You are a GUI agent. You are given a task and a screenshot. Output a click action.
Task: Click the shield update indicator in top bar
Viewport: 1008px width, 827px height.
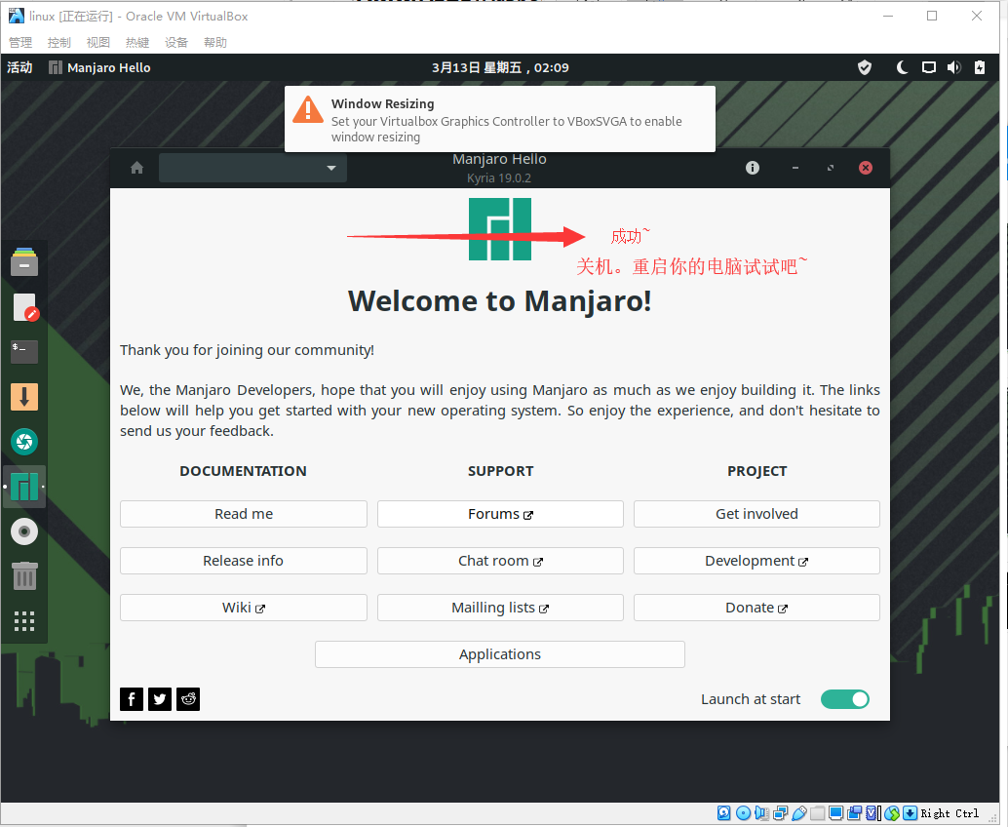pos(864,67)
